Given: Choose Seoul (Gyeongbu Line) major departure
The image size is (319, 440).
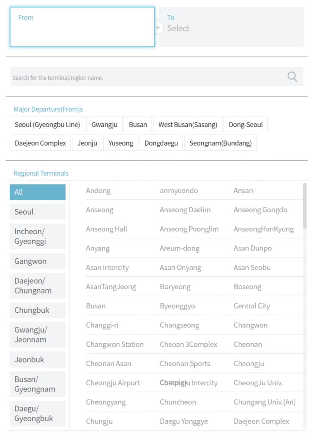Looking at the screenshot, I should 47,125.
